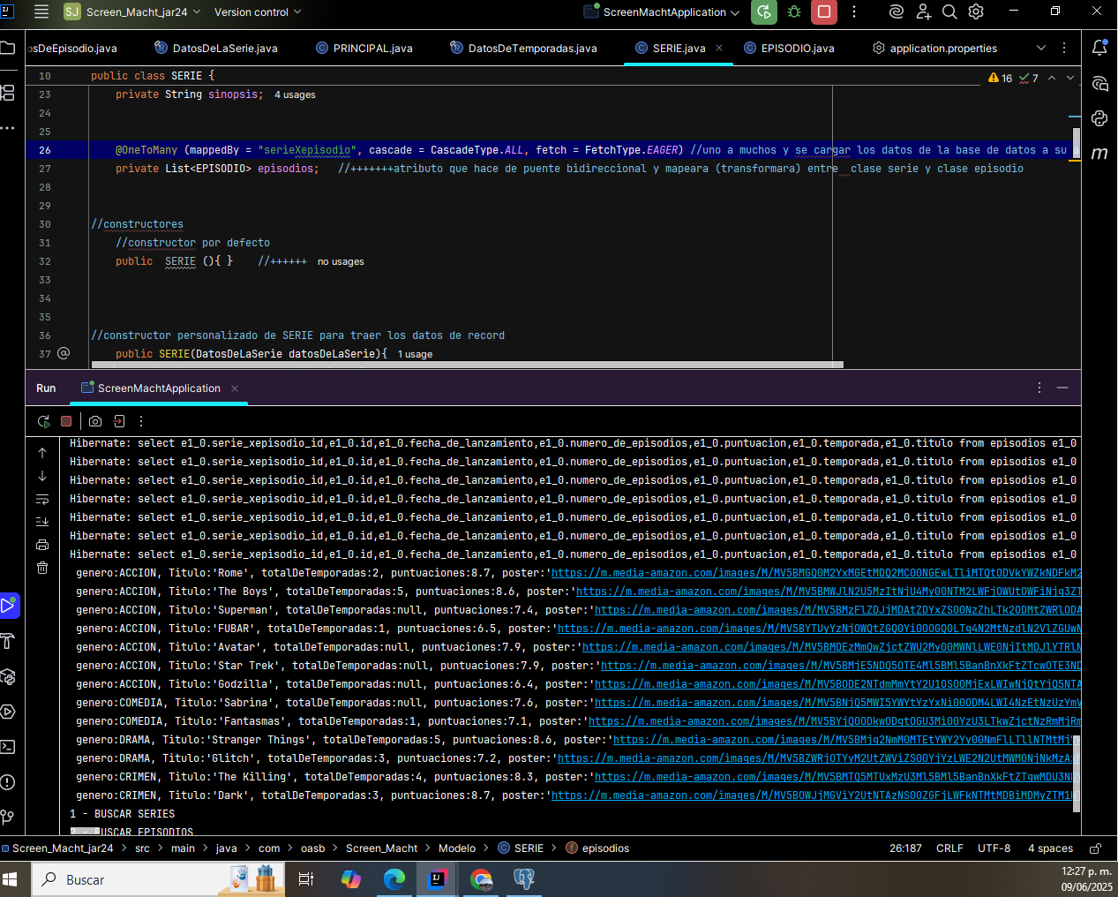1118x897 pixels.
Task: Open the Structure tool window
Action: pyautogui.click(x=8, y=92)
